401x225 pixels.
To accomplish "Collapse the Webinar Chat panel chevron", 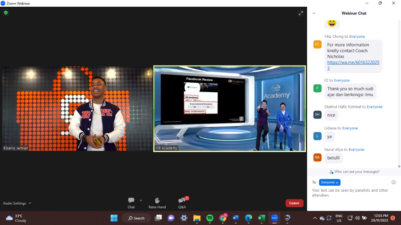I will (314, 13).
